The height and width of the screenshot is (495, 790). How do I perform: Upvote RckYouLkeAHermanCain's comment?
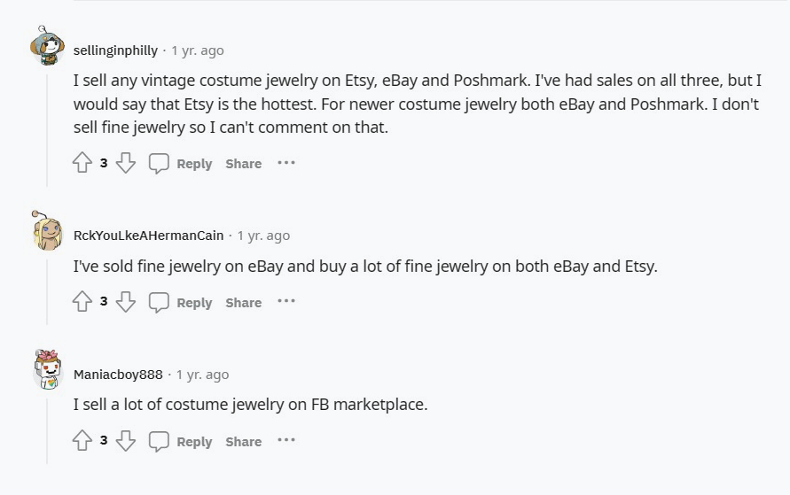[x=82, y=303]
